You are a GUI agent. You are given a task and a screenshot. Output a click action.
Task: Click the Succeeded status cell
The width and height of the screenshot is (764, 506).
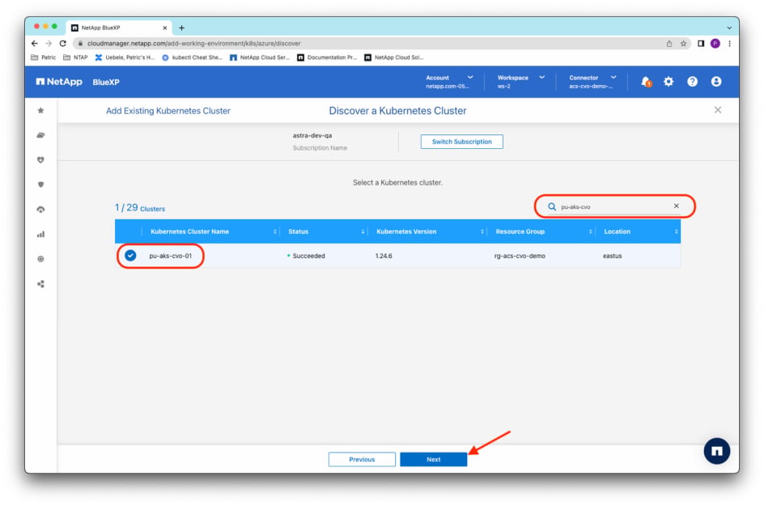click(x=306, y=256)
